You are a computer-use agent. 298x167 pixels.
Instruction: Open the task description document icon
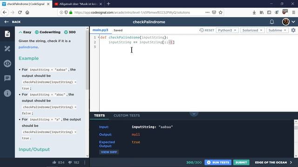(7, 34)
